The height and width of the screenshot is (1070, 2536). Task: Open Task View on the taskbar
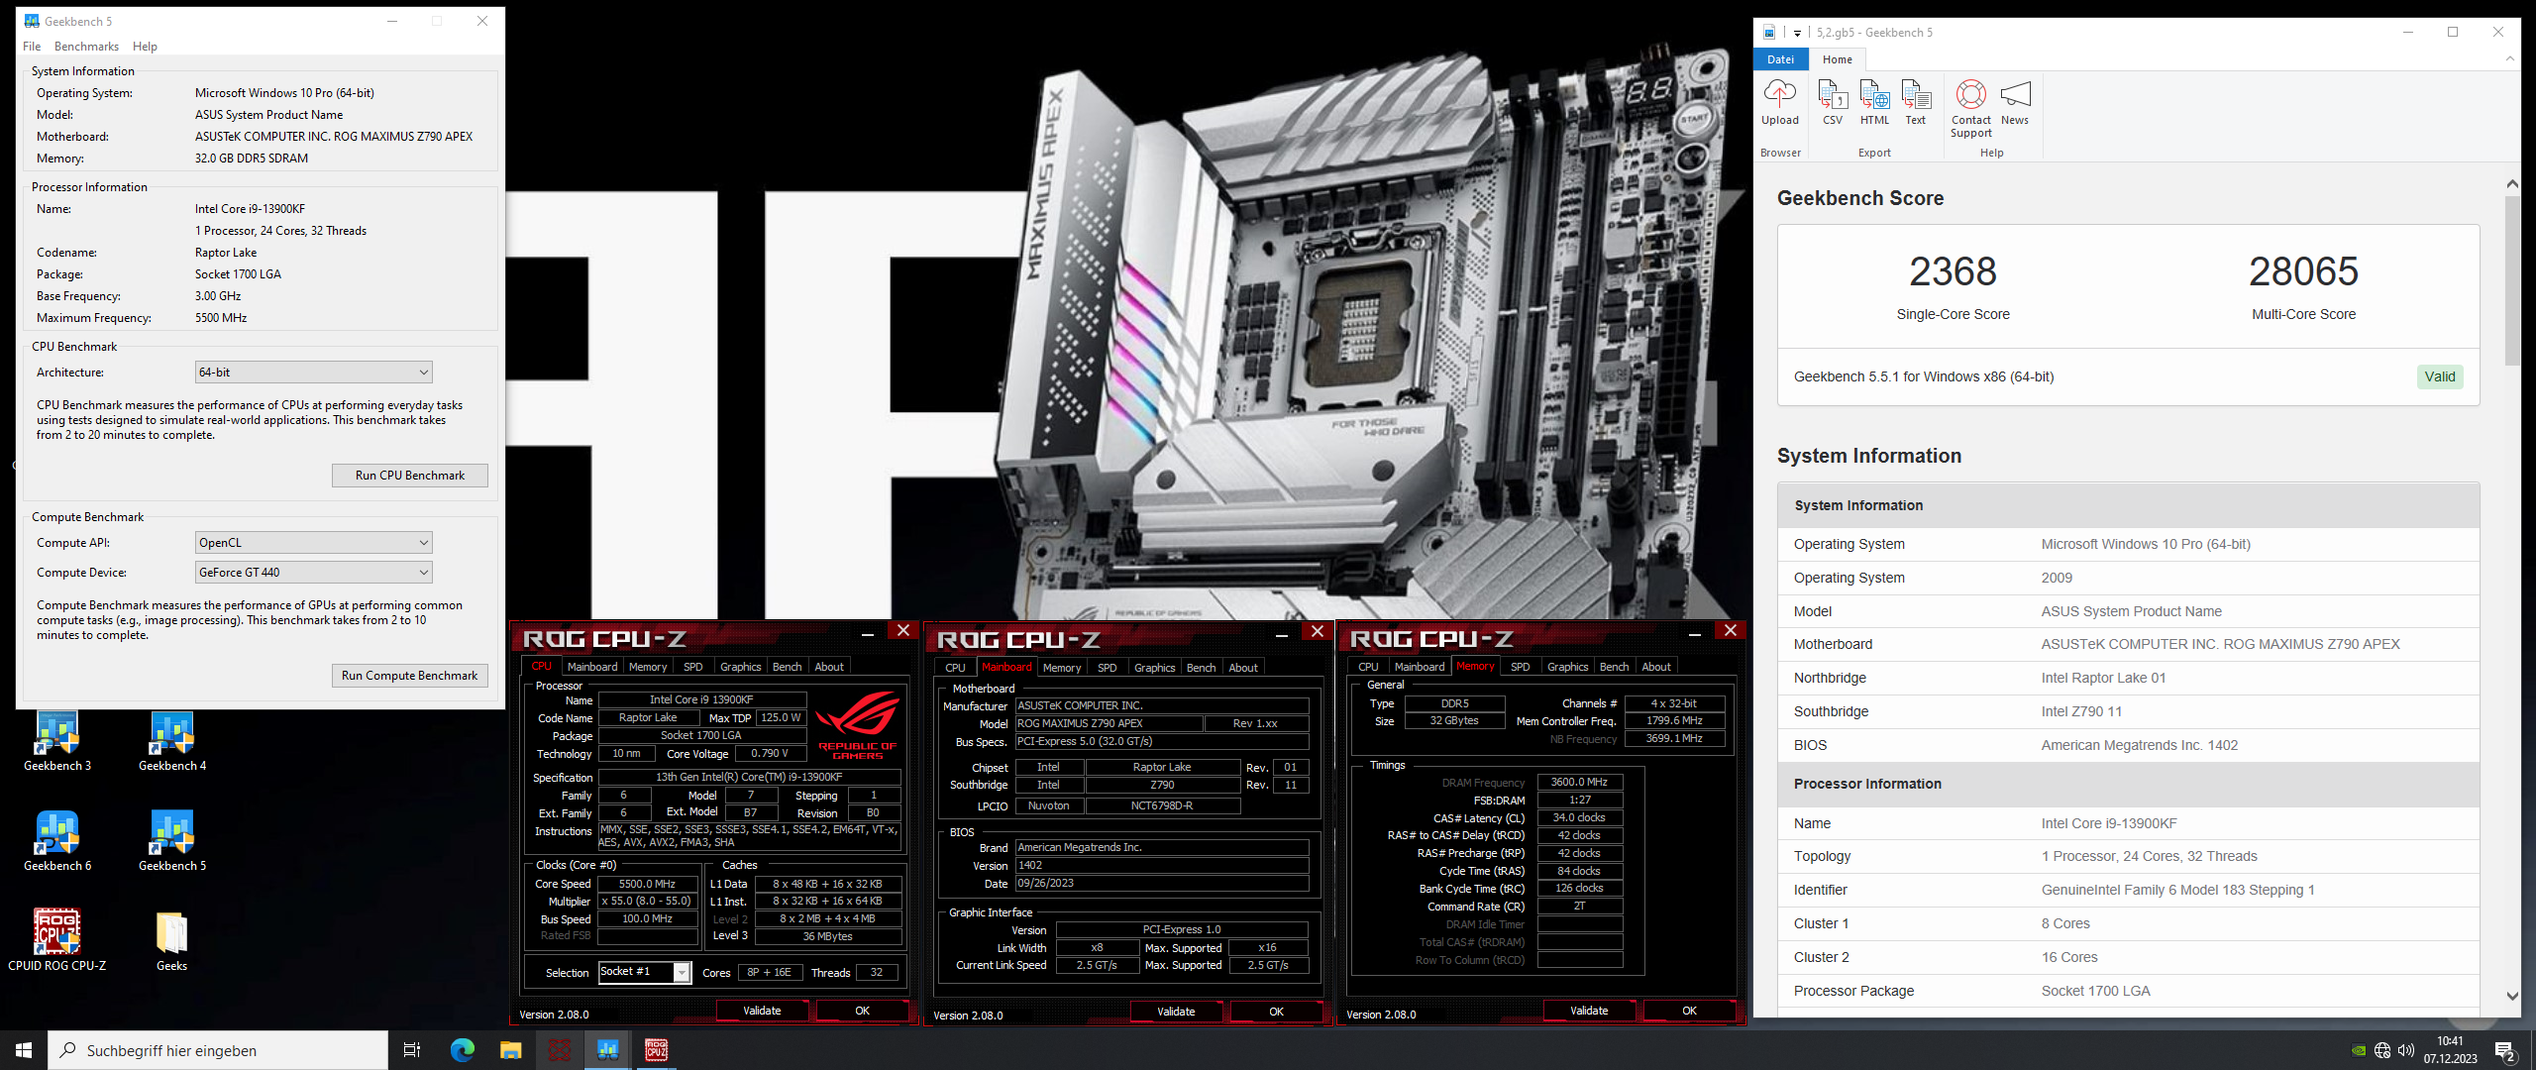coord(412,1050)
